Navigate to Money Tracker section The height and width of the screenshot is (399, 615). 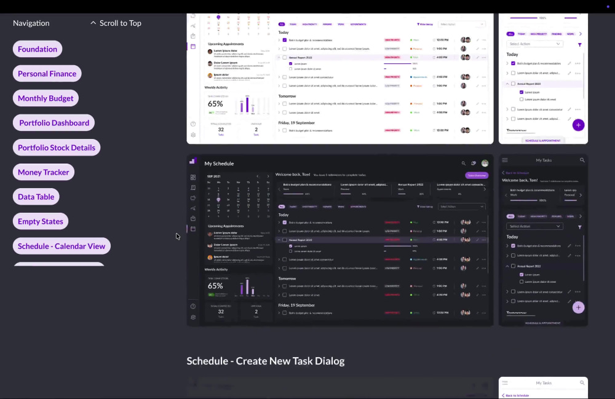(x=44, y=172)
